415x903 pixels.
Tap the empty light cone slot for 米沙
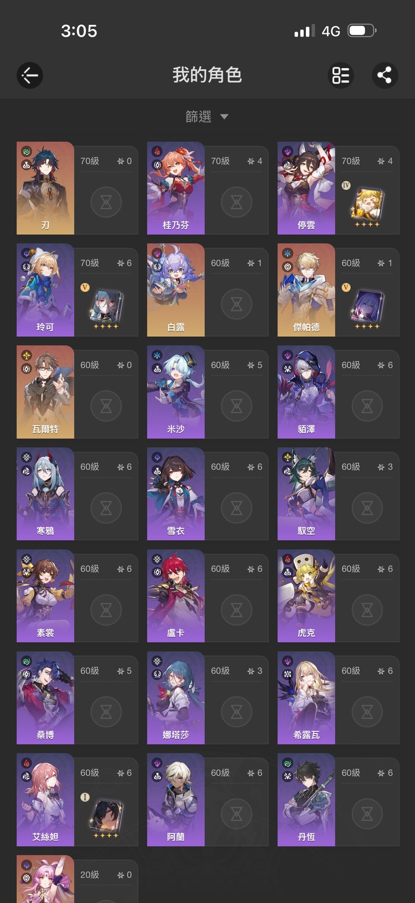coord(237,406)
